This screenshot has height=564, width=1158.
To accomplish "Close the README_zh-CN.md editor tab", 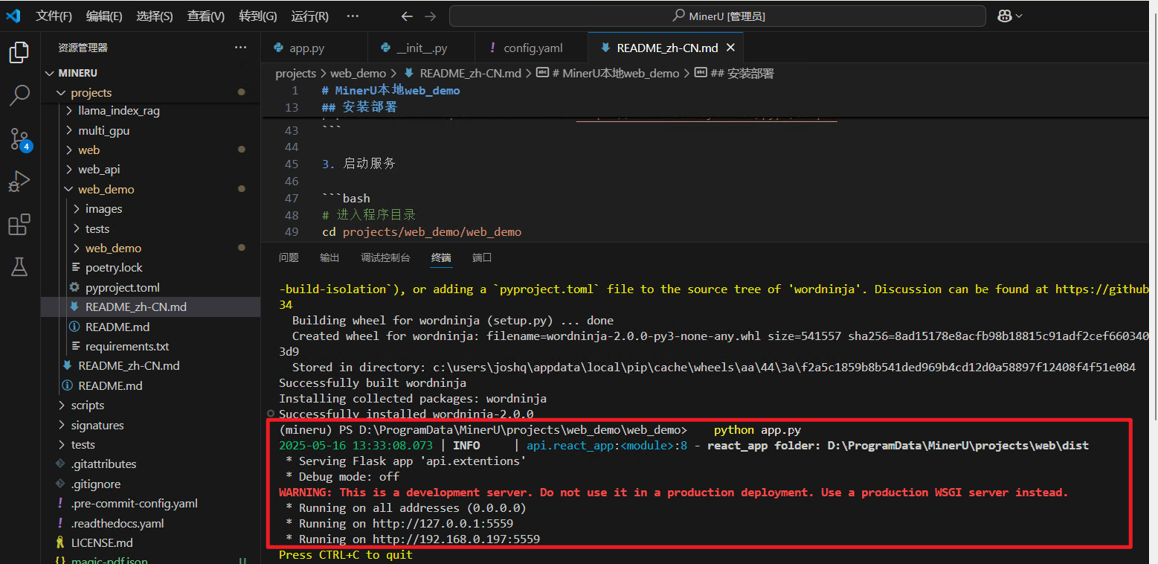I will click(x=730, y=48).
